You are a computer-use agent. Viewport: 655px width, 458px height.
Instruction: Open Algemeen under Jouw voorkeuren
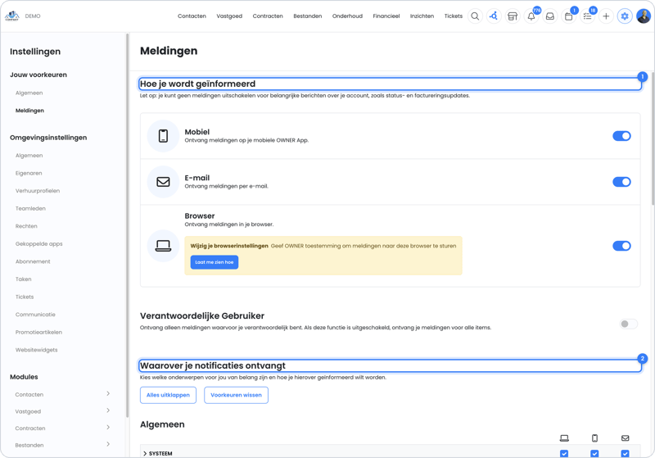point(29,93)
